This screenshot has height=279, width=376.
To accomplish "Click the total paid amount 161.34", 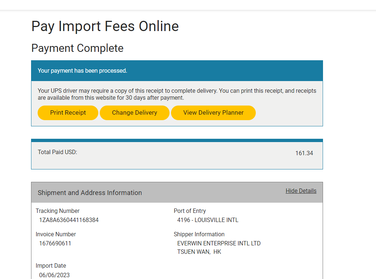I will (x=304, y=153).
